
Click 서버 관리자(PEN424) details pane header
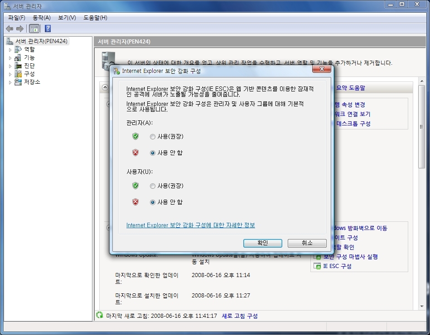[260, 42]
